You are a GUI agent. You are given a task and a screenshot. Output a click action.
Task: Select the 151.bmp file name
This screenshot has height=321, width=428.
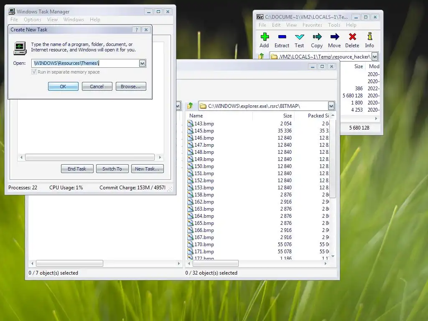click(x=204, y=173)
